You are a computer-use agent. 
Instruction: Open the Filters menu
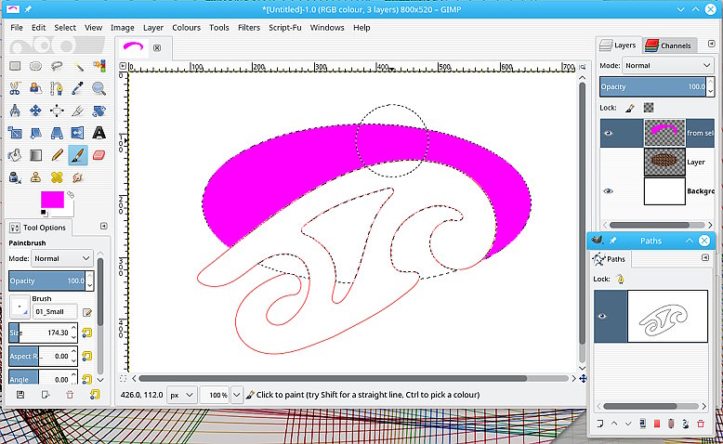248,28
